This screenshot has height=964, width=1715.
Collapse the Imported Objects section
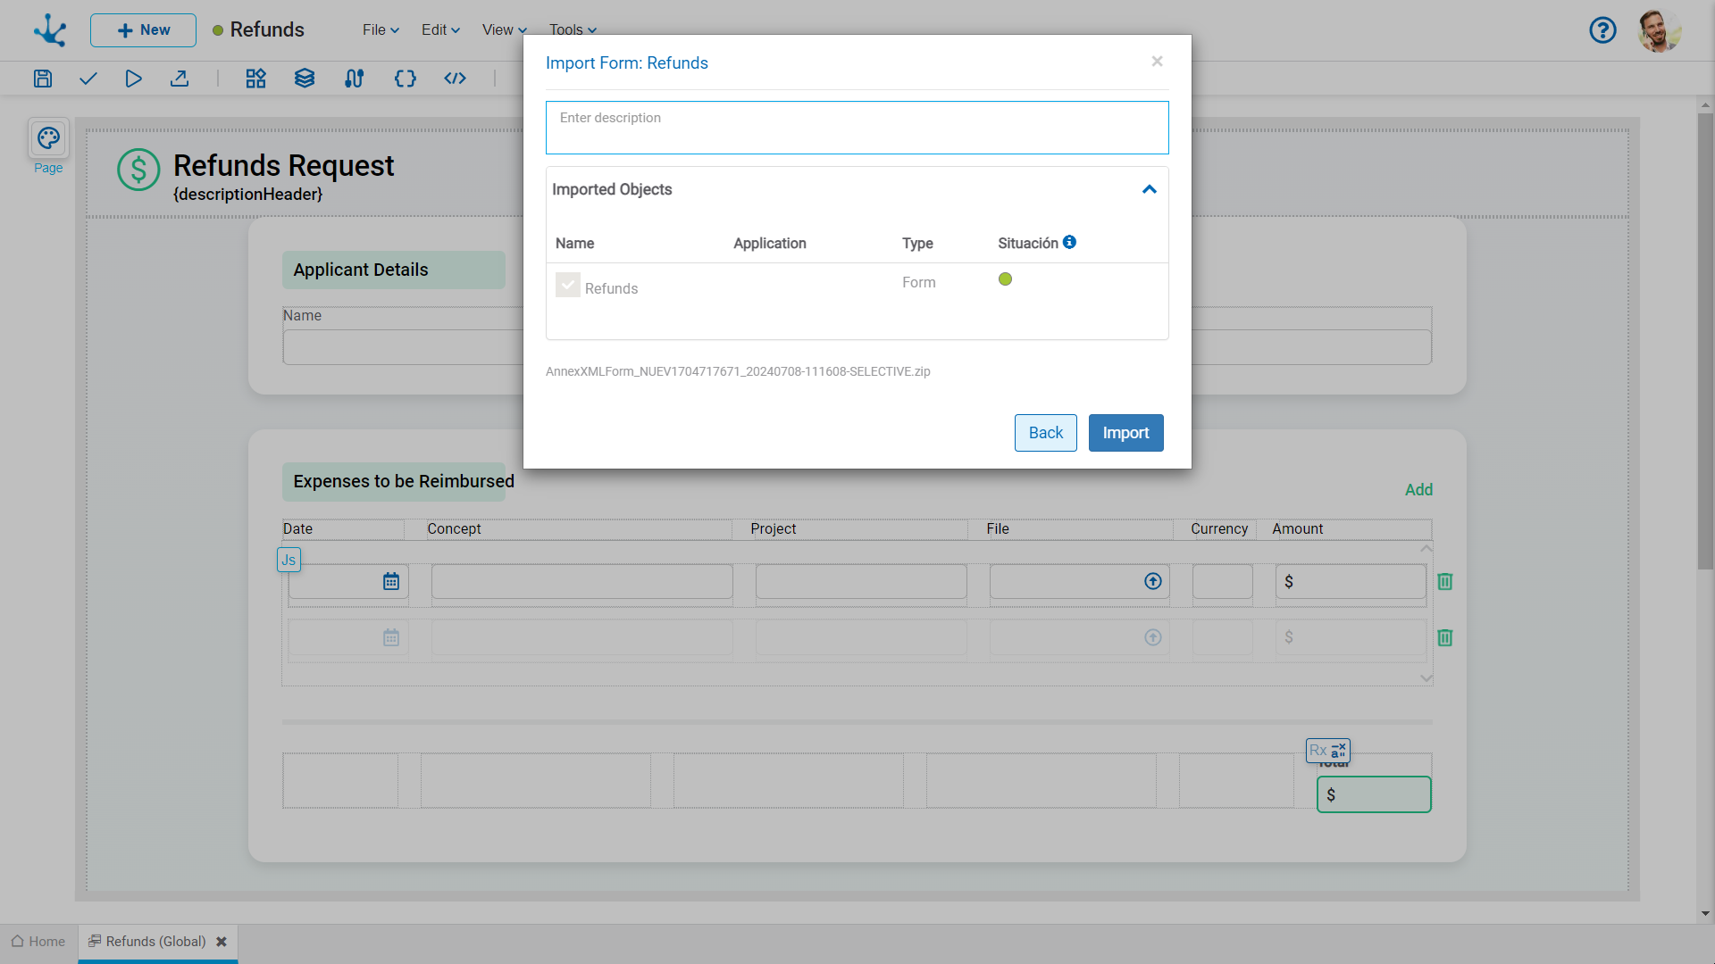1150,189
